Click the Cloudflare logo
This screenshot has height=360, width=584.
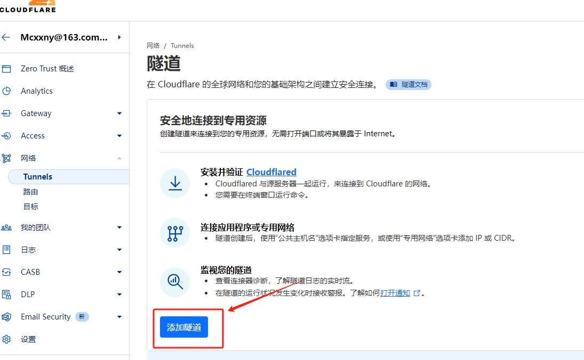point(28,6)
